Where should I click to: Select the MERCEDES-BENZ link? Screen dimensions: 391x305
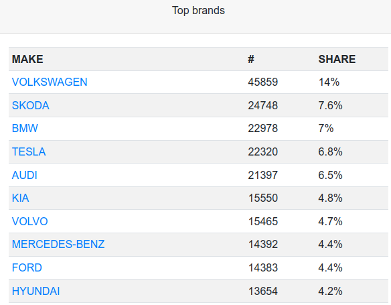click(x=58, y=244)
